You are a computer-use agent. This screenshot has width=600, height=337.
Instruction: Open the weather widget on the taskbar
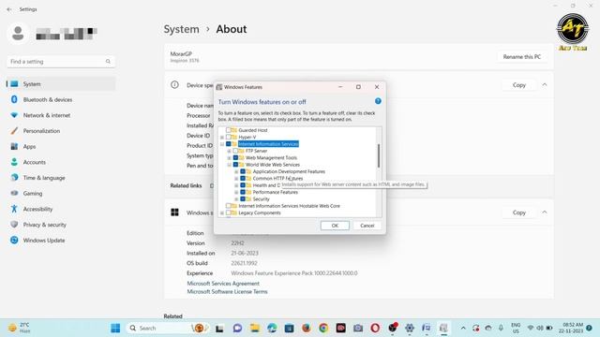tap(19, 328)
